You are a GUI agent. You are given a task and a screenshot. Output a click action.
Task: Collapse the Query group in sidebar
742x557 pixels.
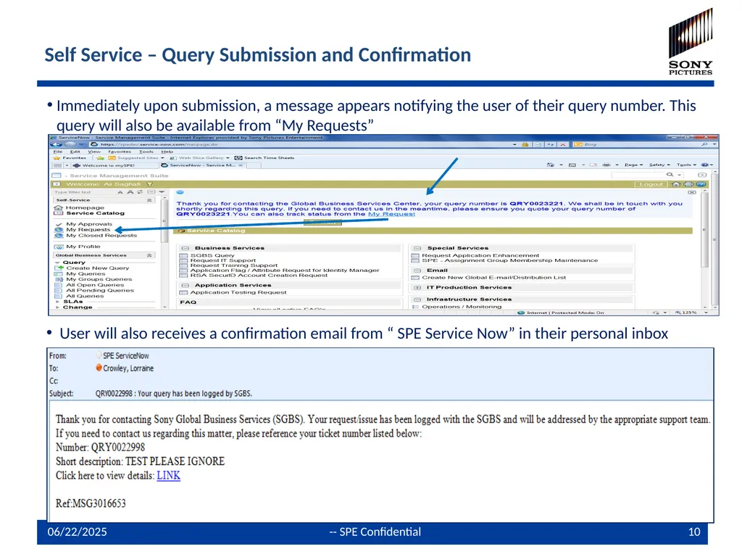point(57,263)
